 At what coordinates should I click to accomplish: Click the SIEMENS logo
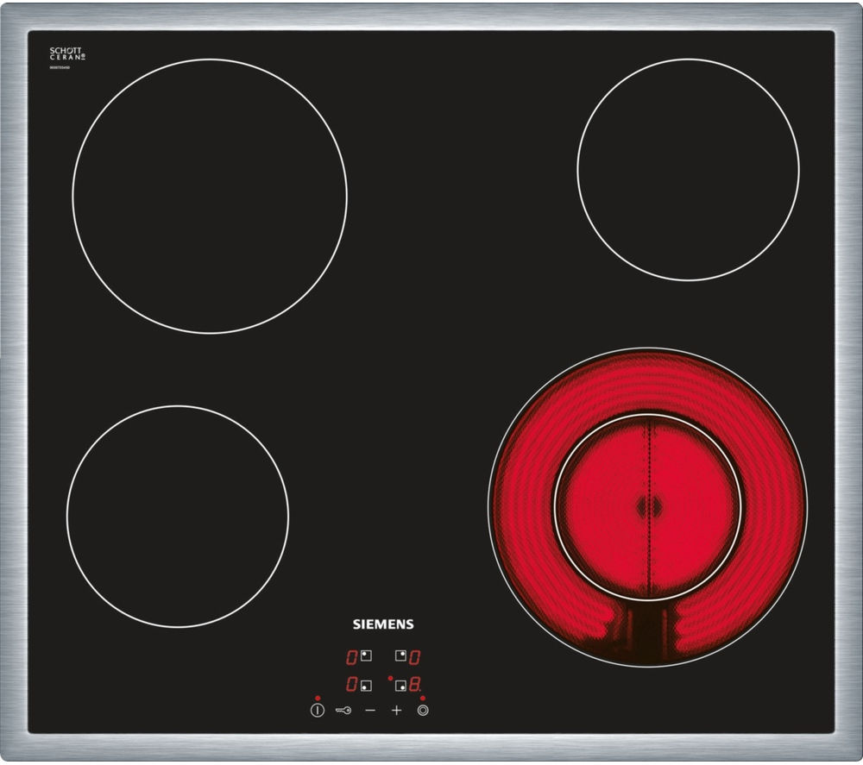click(x=384, y=624)
